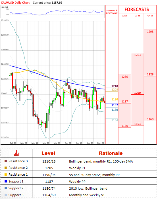Click the Resistance 1 yellow color swatch
The height and width of the screenshot is (199, 158).
(x=6, y=175)
